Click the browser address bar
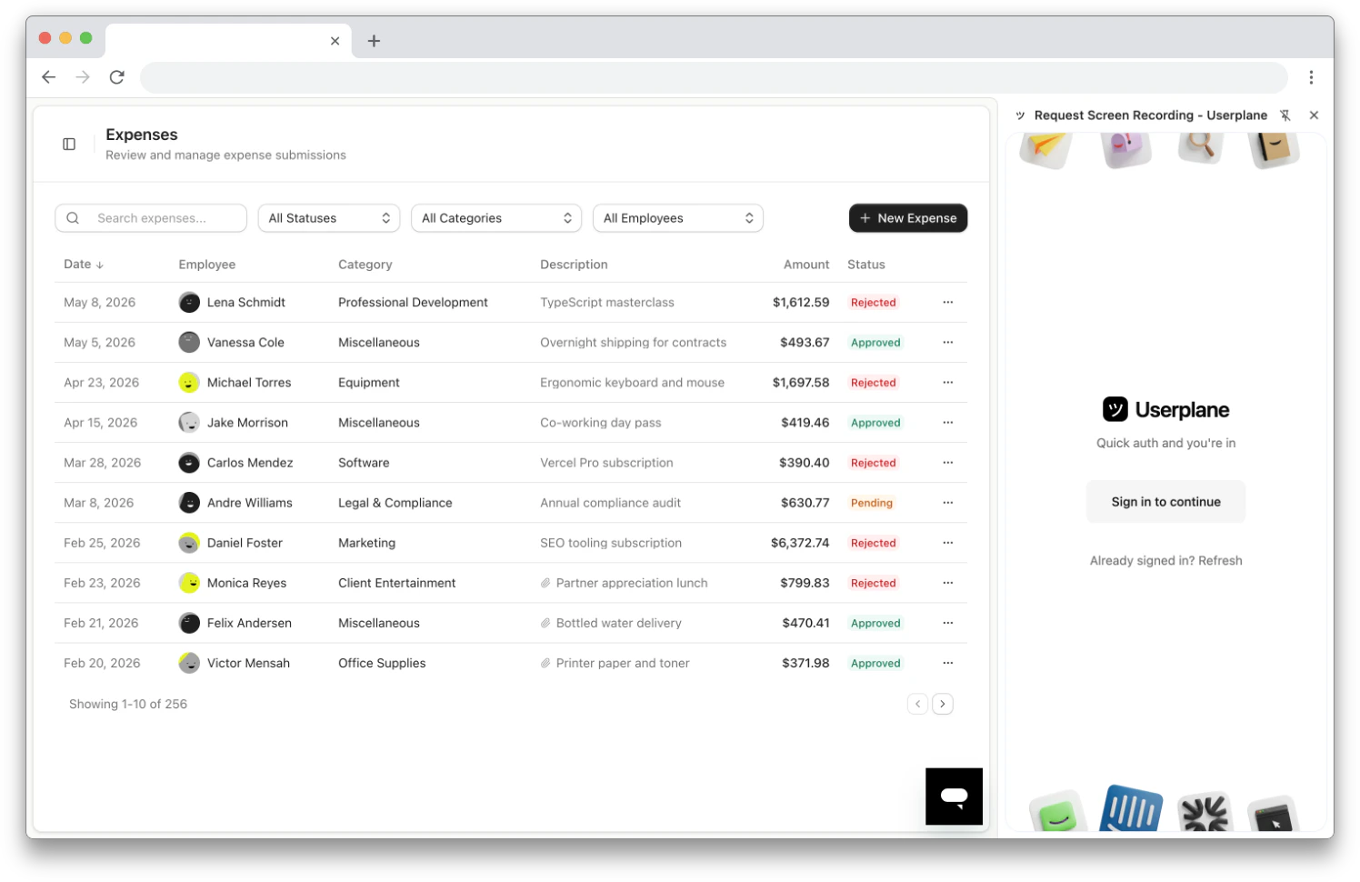Screen dimensions: 1360x882 tap(714, 77)
